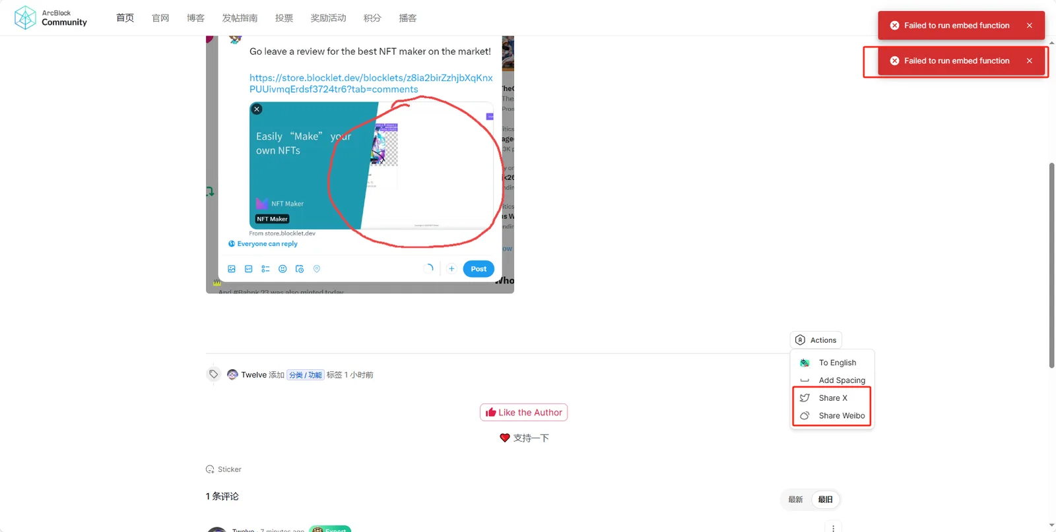Open the NFT Maker tweet screenshot image
This screenshot has height=532, width=1056.
pyautogui.click(x=360, y=165)
